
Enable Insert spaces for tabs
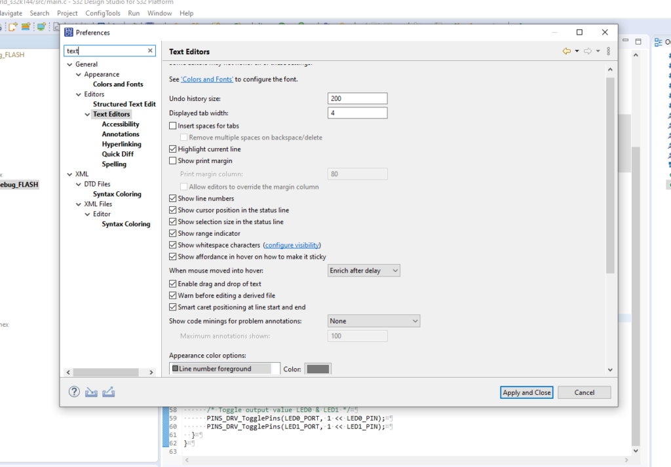click(173, 126)
